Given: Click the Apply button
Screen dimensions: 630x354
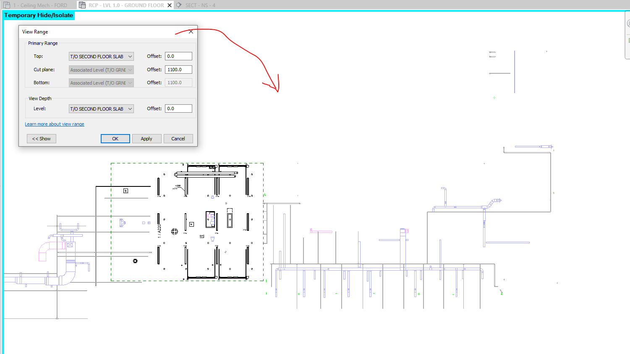Looking at the screenshot, I should (x=146, y=139).
